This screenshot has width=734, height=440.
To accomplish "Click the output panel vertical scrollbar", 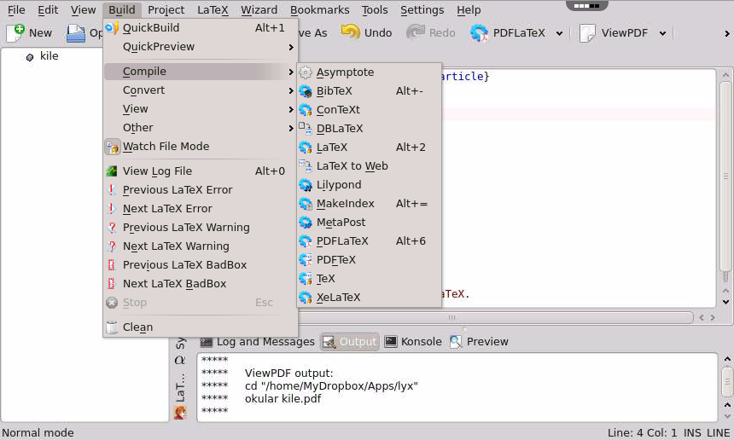I will (727, 382).
